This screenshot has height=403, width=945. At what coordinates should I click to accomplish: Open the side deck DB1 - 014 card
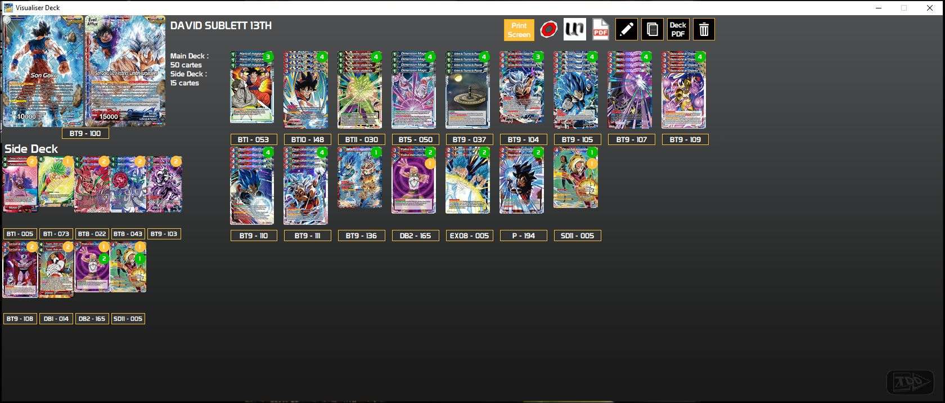point(56,270)
